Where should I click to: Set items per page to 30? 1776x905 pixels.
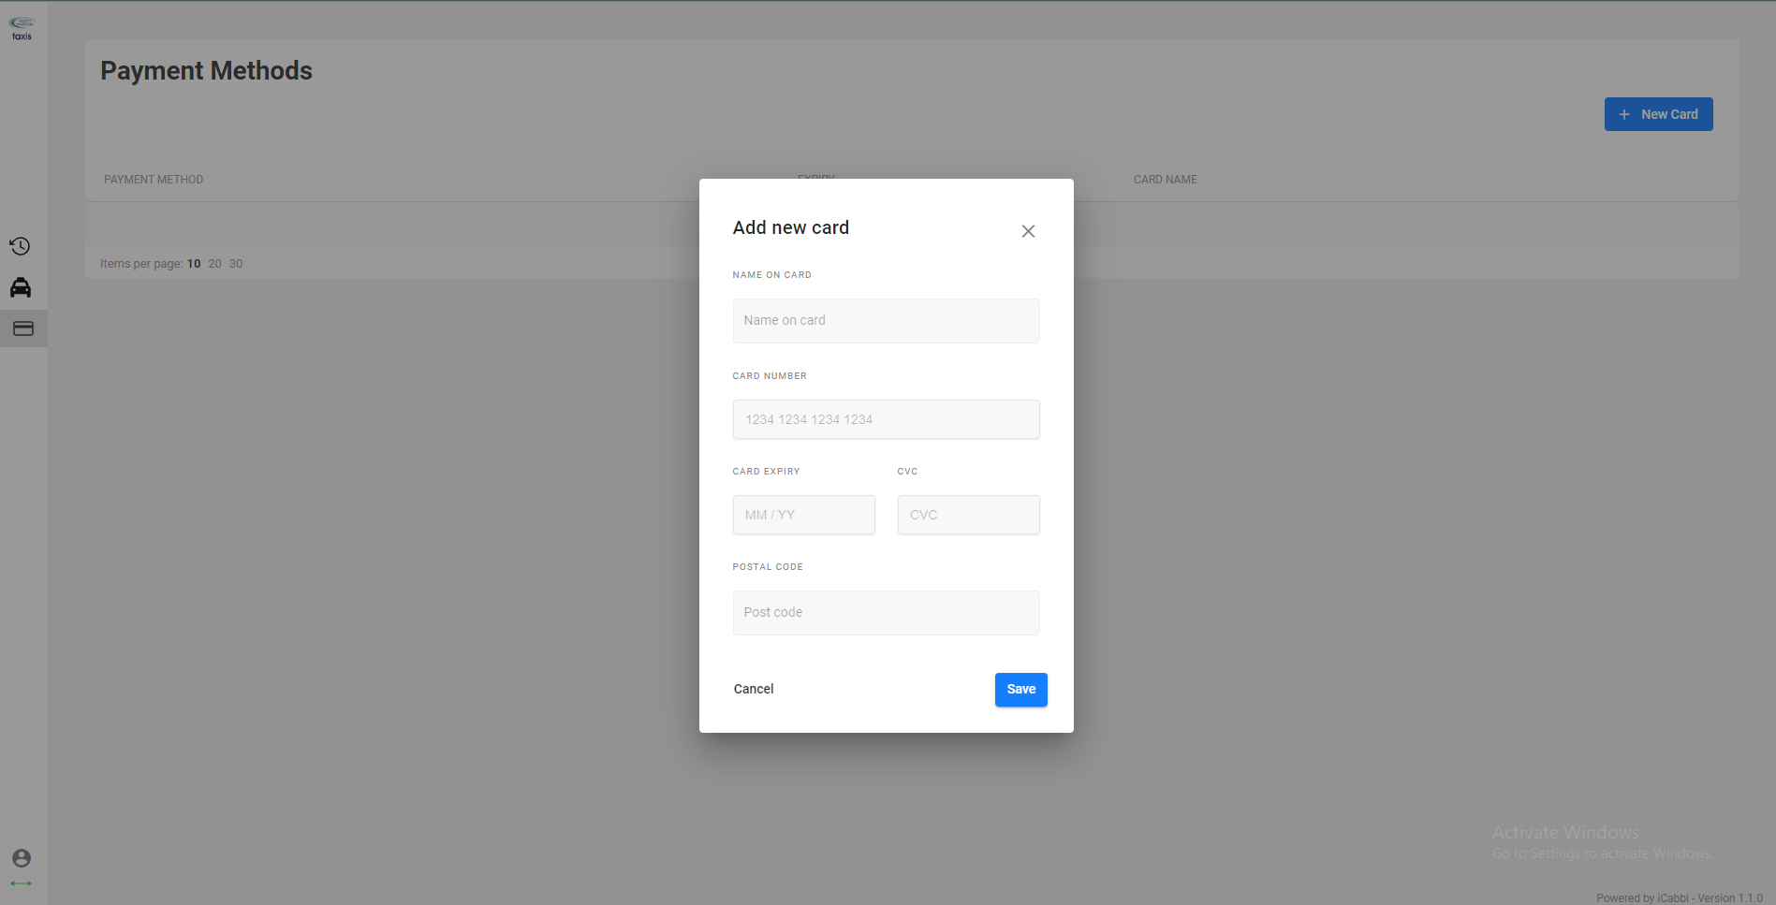[x=236, y=264]
